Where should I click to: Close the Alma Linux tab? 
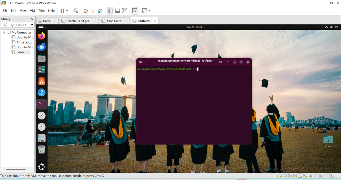[126, 21]
